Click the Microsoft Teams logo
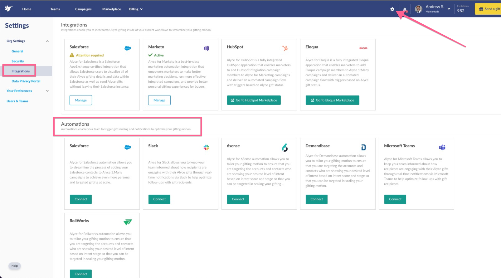The height and width of the screenshot is (278, 501). click(x=442, y=147)
